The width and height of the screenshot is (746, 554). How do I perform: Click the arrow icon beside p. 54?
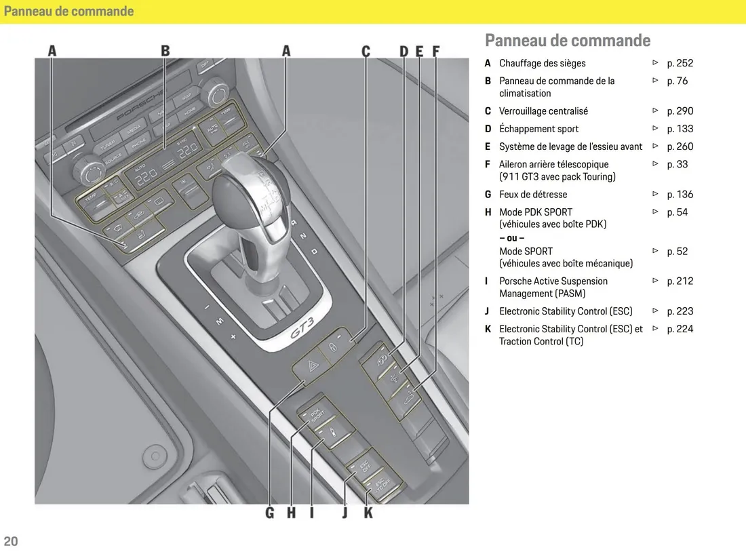point(655,212)
